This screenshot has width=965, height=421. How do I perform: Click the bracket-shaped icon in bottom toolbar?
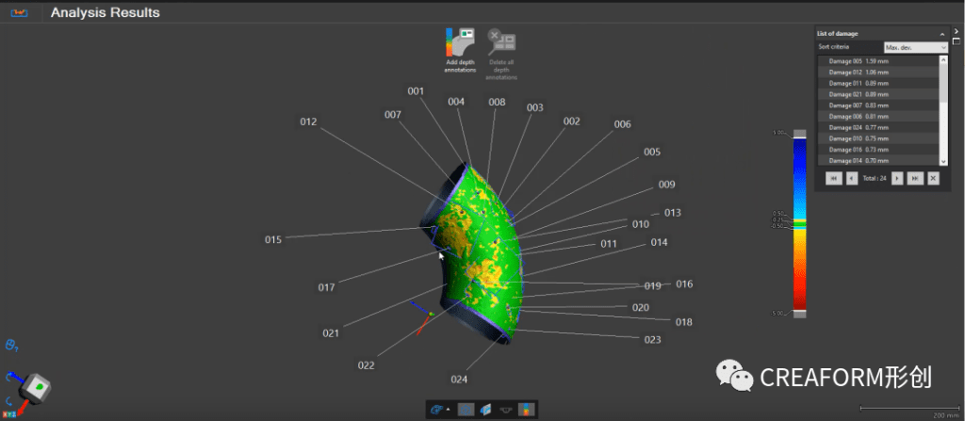point(506,409)
